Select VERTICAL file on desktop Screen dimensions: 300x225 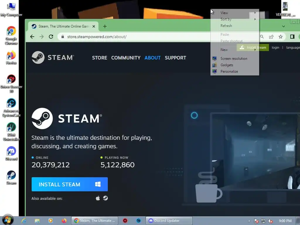coord(285,9)
